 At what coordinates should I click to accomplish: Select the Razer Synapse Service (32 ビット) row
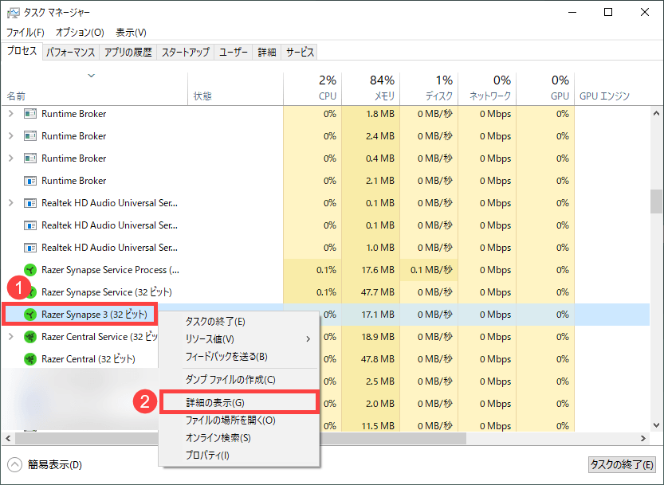(x=326, y=292)
